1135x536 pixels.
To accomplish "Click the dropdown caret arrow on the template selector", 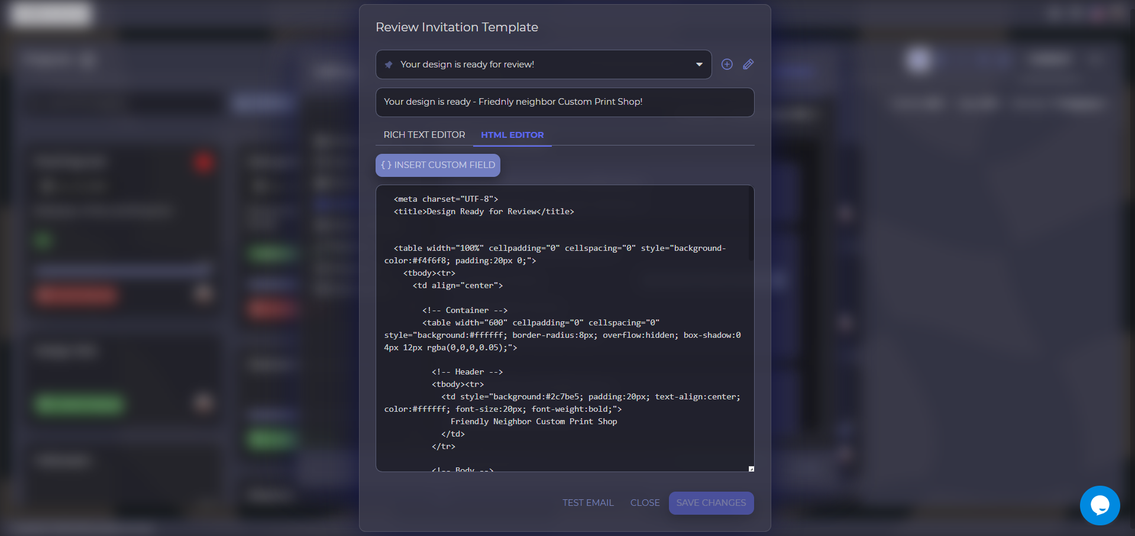I will coord(699,64).
